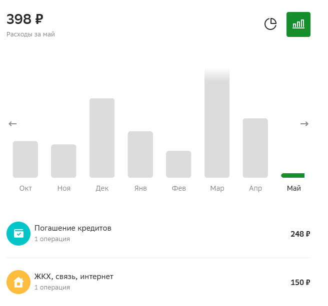Click the green May expense bar
The image size is (328, 306).
[293, 175]
